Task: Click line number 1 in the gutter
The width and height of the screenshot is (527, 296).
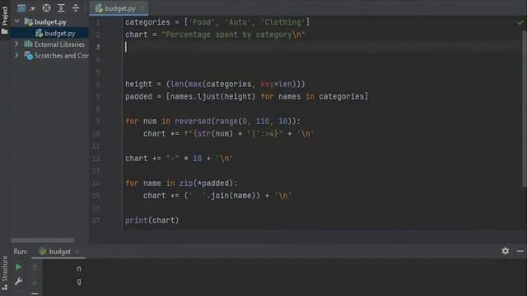Action: (x=98, y=22)
